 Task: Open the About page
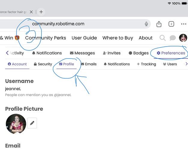click(x=146, y=38)
